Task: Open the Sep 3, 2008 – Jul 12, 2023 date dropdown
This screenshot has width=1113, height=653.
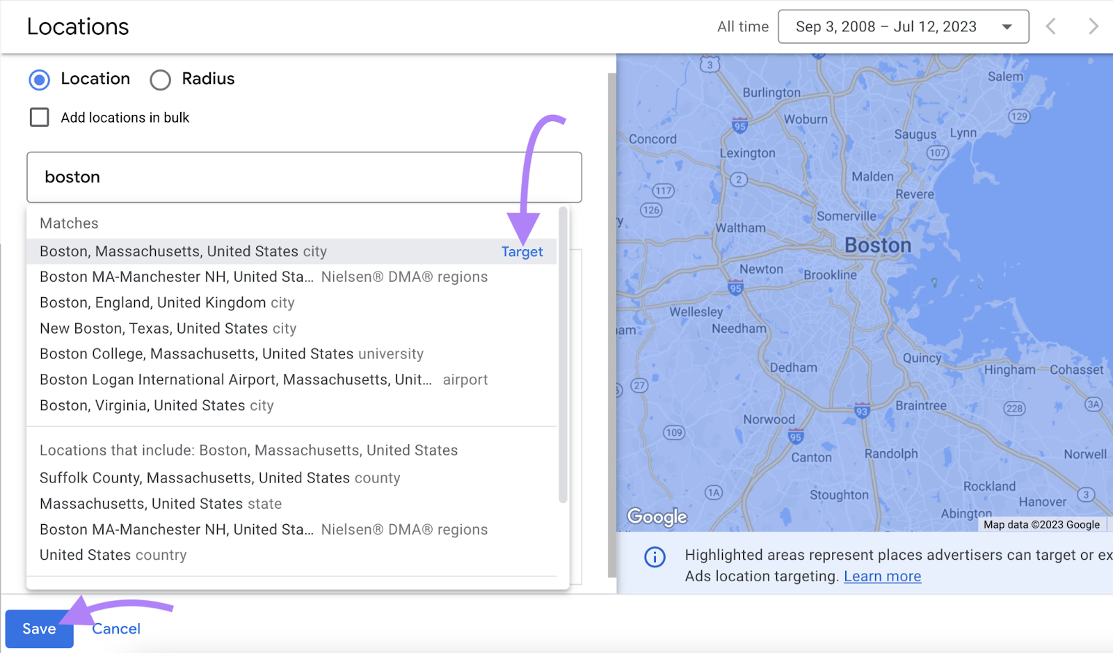Action: [903, 26]
